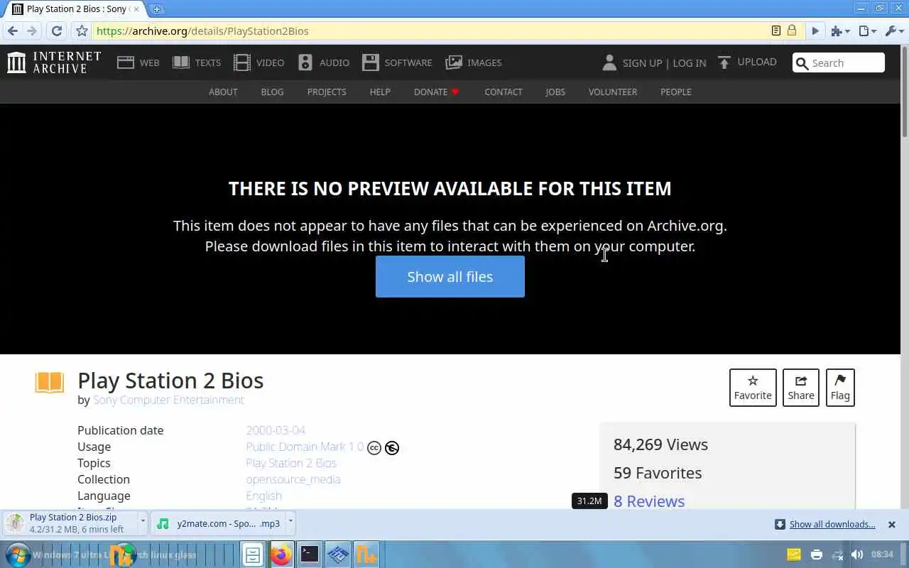Viewport: 909px width, 568px height.
Task: Reload the page with the refresh icon
Action: 57,31
